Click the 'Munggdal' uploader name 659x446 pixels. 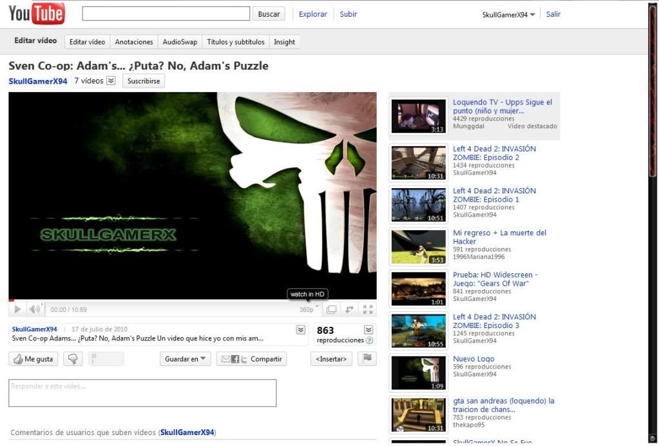click(x=468, y=126)
